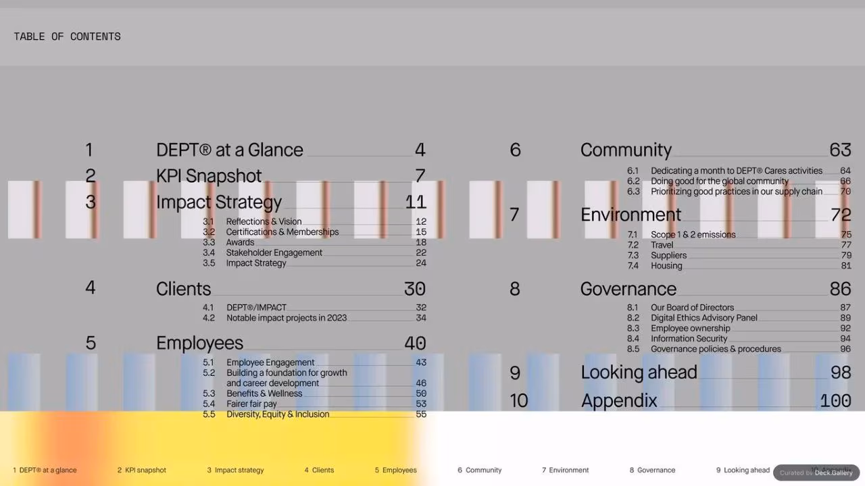
Task: Select the Employees chapter heading
Action: click(x=199, y=343)
